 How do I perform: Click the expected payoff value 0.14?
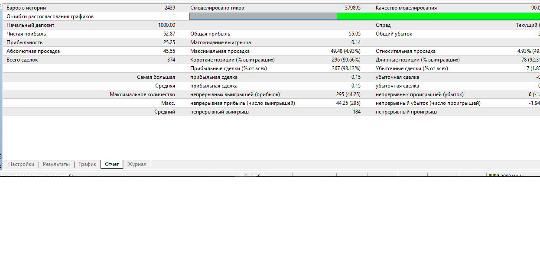(356, 42)
